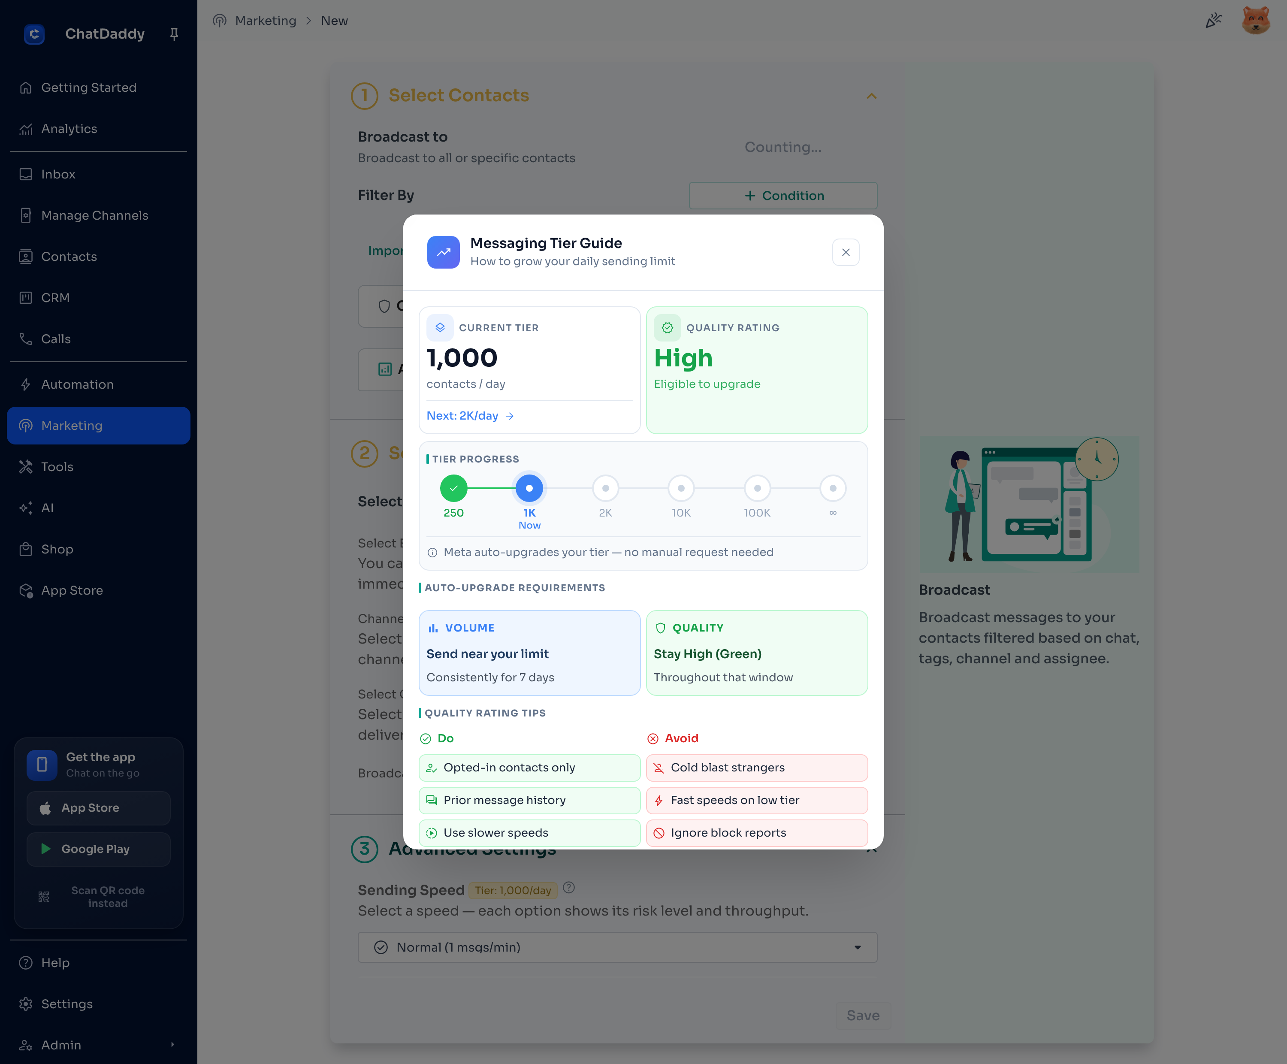
Task: Click the celebration party icon in header
Action: pos(1214,20)
